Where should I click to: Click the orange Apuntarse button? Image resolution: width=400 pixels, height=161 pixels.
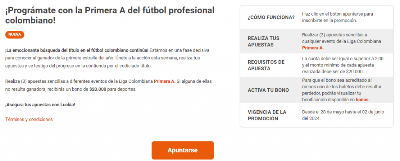tap(182, 150)
